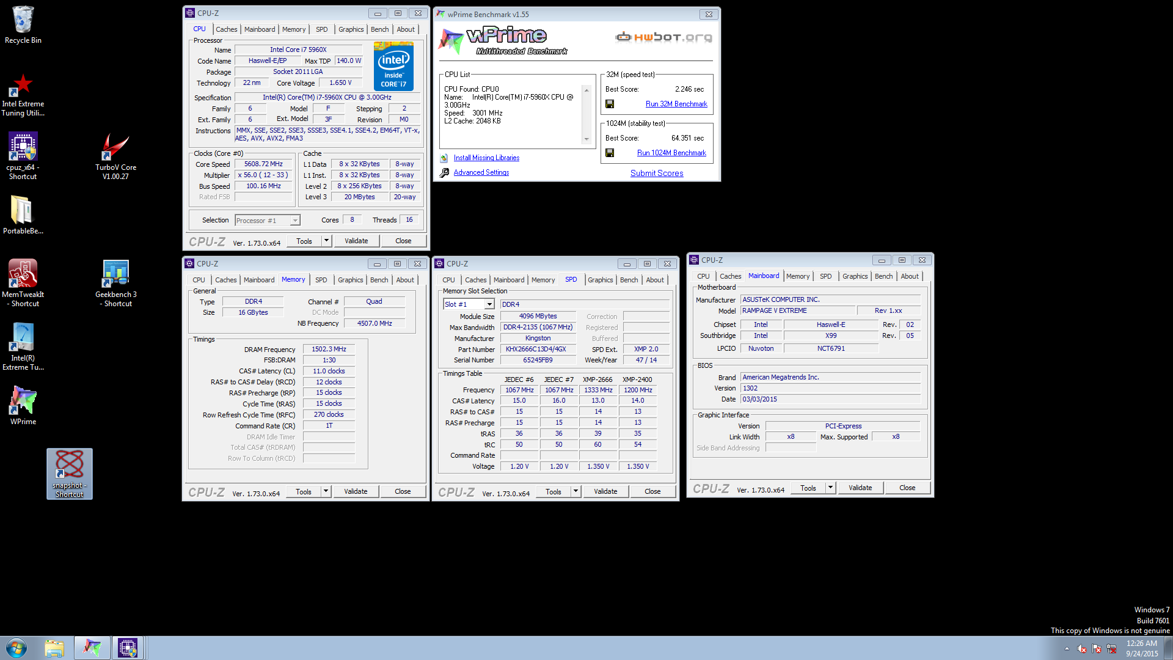Click Validate in the CPU tab window
The width and height of the screenshot is (1173, 660).
356,241
